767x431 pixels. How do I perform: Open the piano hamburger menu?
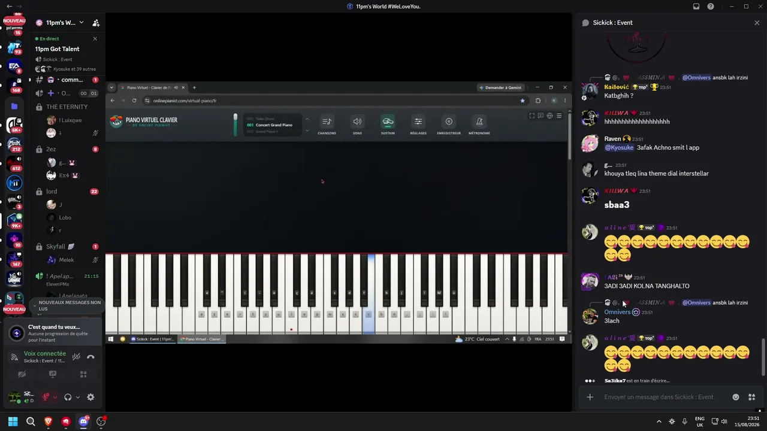559,116
